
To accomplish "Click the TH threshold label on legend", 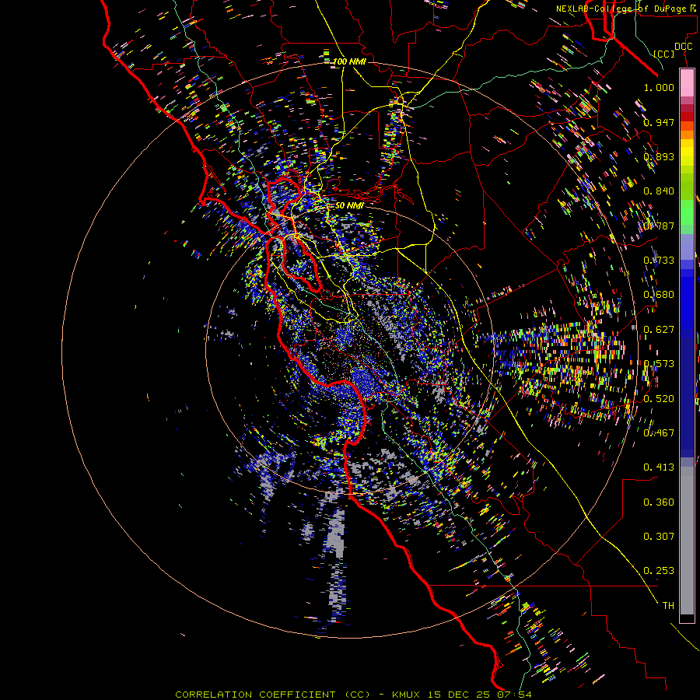I will 668,606.
